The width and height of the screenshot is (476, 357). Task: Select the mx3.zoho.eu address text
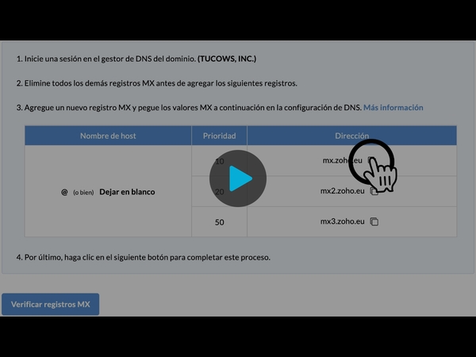tap(342, 221)
